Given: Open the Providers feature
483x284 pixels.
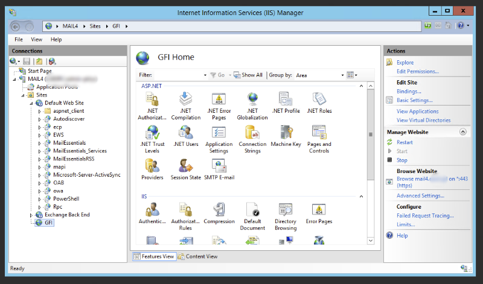Looking at the screenshot, I should point(152,169).
